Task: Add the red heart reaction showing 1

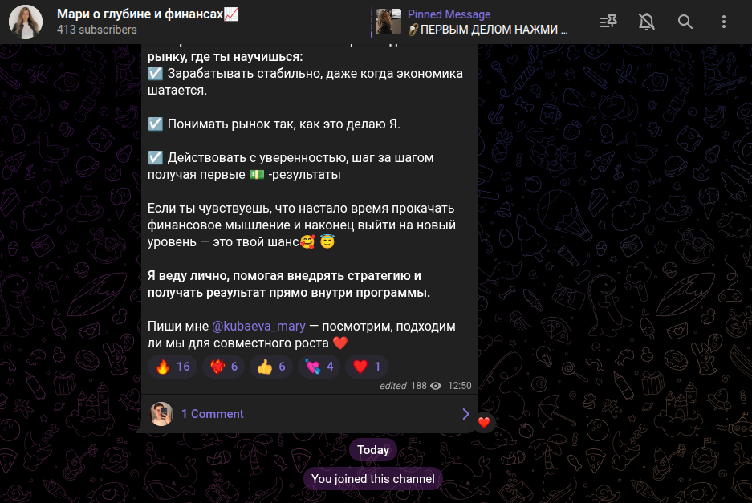Action: pos(367,367)
